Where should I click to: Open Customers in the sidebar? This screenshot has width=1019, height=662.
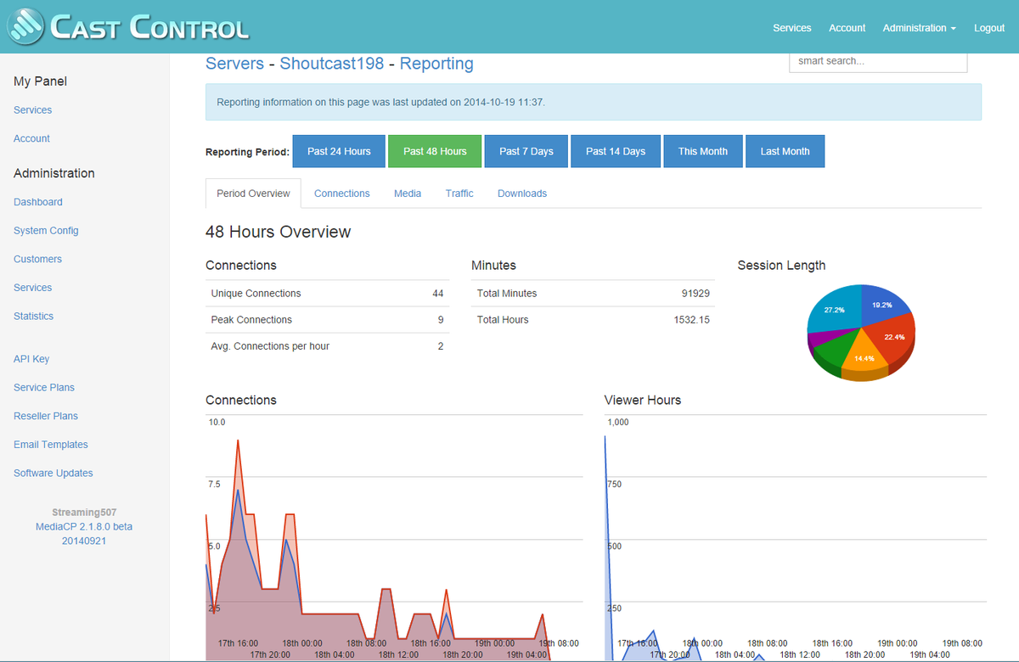[x=37, y=259]
